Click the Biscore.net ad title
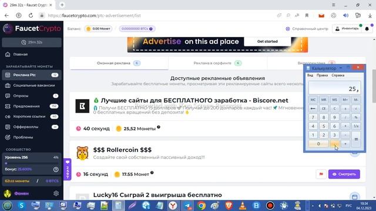 pos(191,100)
